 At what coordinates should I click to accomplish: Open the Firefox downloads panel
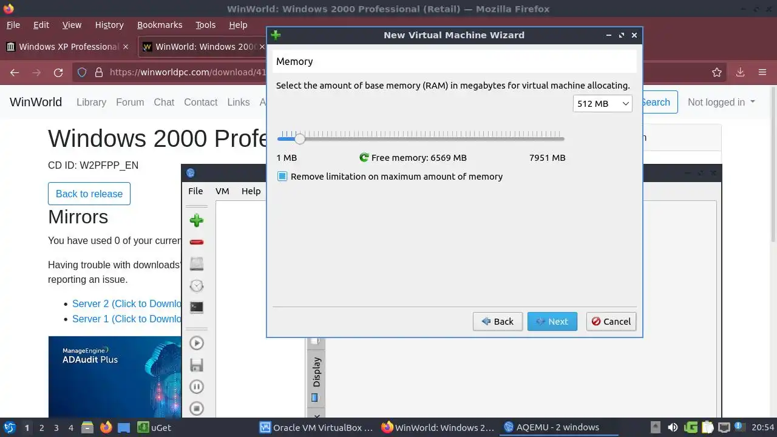click(x=740, y=72)
